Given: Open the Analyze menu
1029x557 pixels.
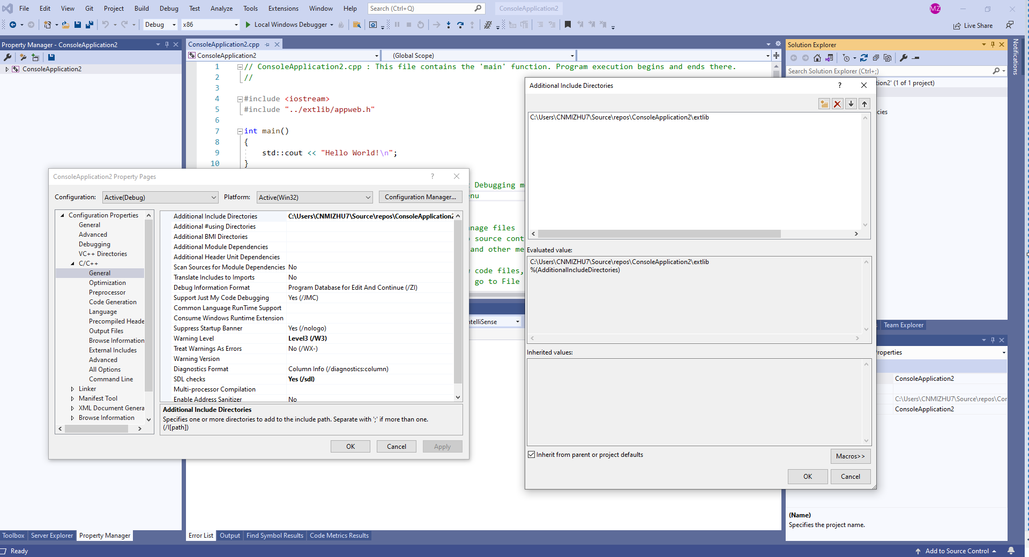Looking at the screenshot, I should point(221,9).
